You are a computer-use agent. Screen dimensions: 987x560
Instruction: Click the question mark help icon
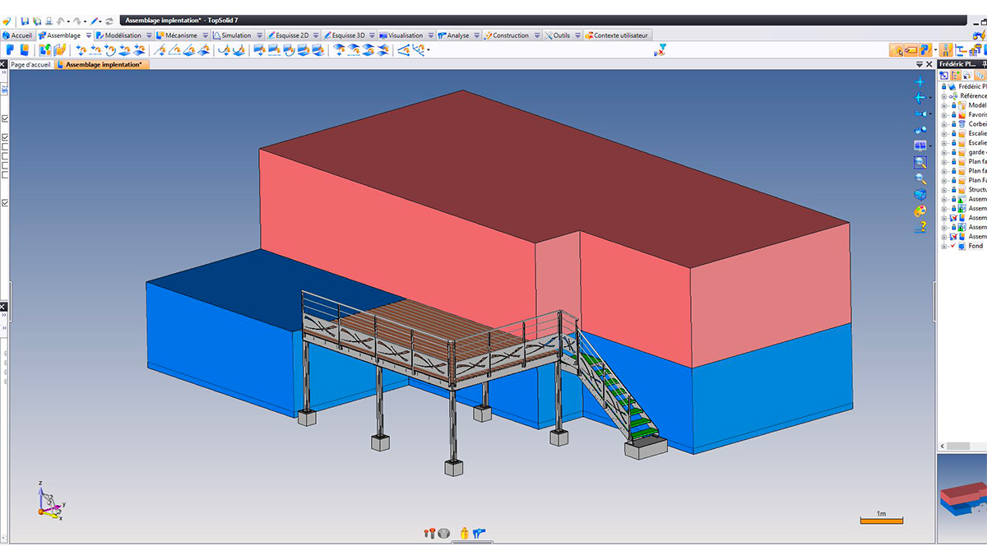tap(920, 227)
